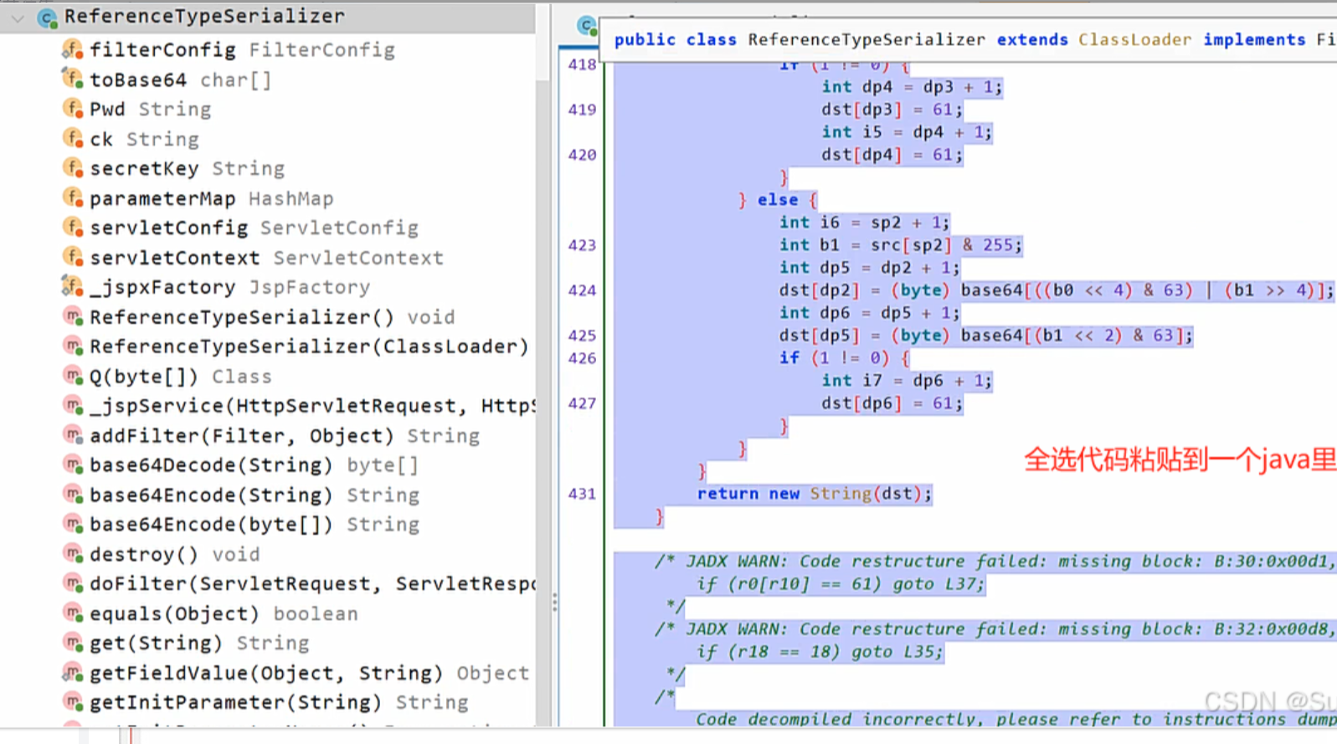1337x744 pixels.
Task: Click the JADX WARN comment for block B:30
Action: pos(995,562)
